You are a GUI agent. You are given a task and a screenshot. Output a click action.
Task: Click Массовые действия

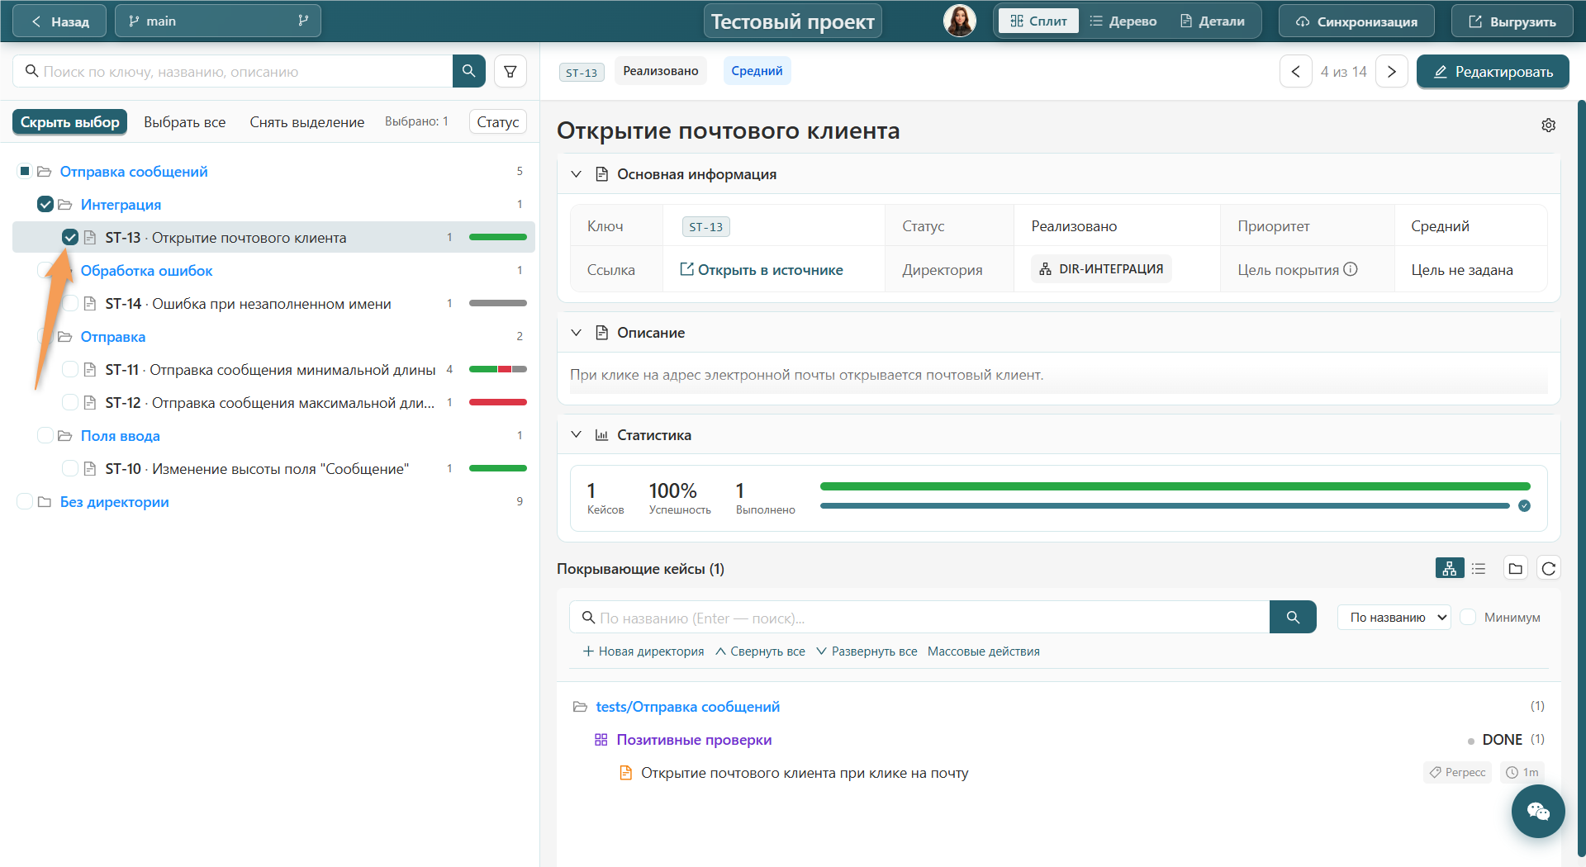[x=983, y=651]
